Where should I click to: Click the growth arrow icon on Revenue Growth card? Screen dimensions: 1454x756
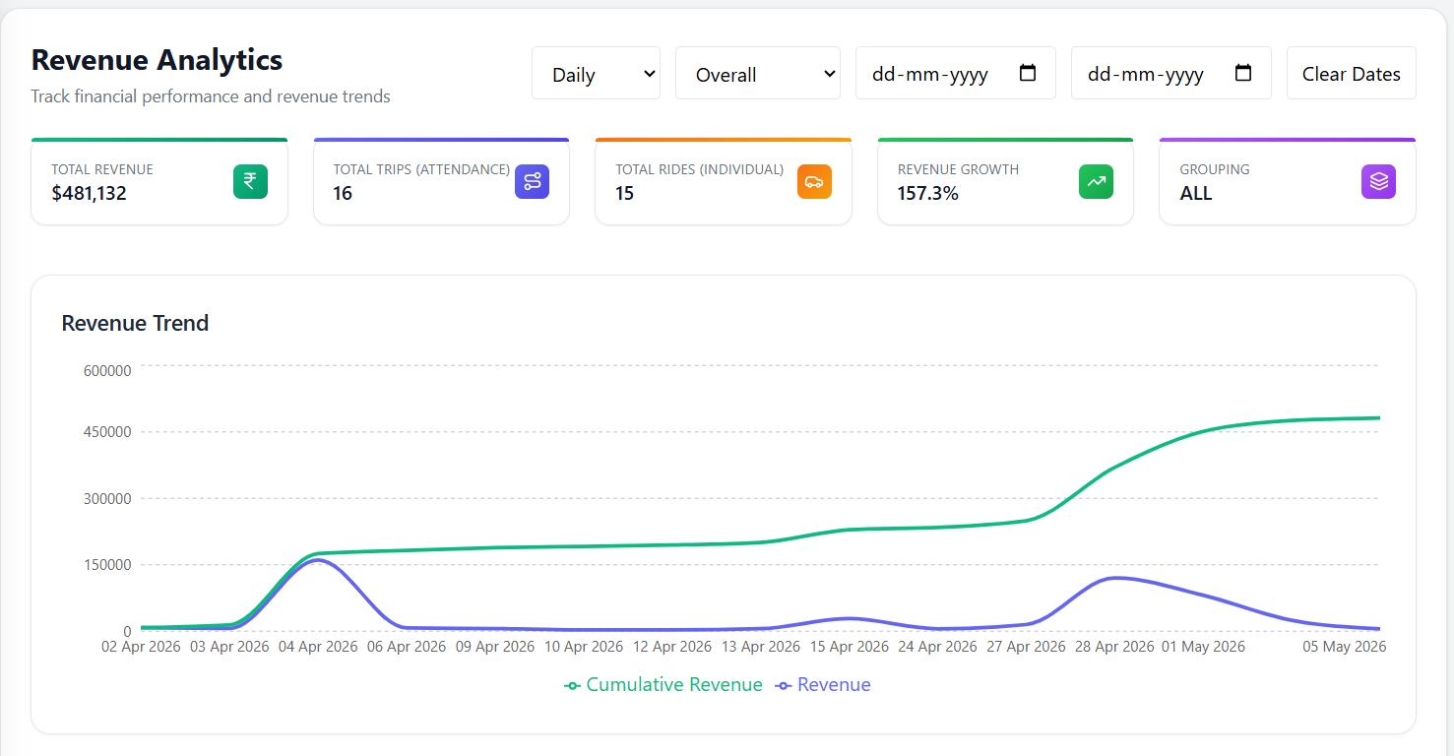tap(1096, 182)
